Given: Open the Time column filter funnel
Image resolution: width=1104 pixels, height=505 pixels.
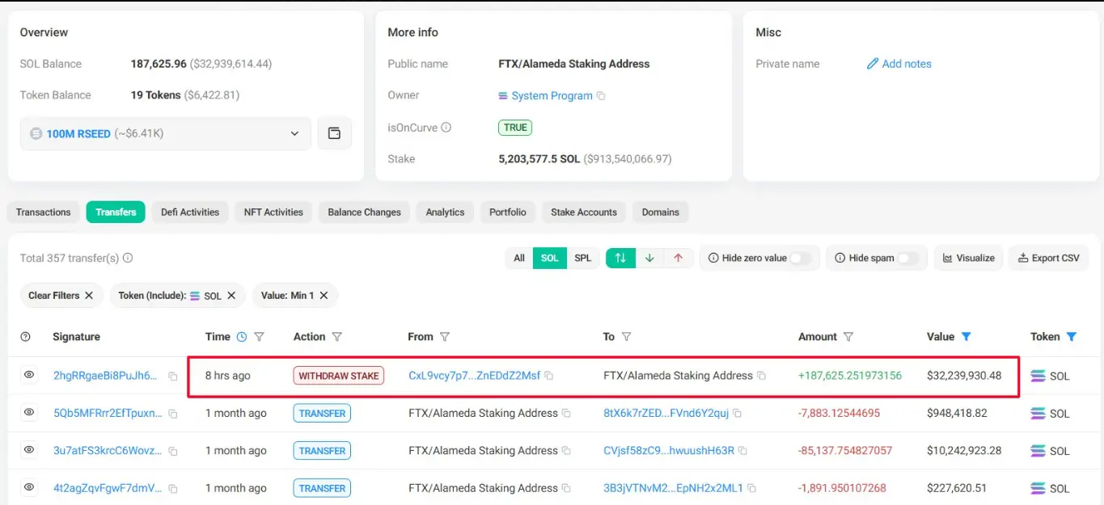Looking at the screenshot, I should [x=260, y=337].
